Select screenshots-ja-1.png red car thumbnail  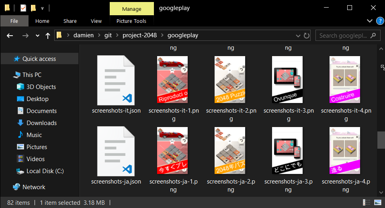click(172, 150)
